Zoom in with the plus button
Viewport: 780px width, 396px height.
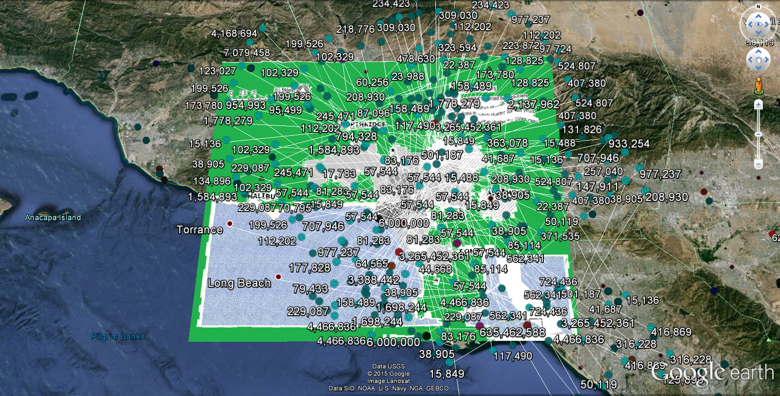click(x=758, y=104)
